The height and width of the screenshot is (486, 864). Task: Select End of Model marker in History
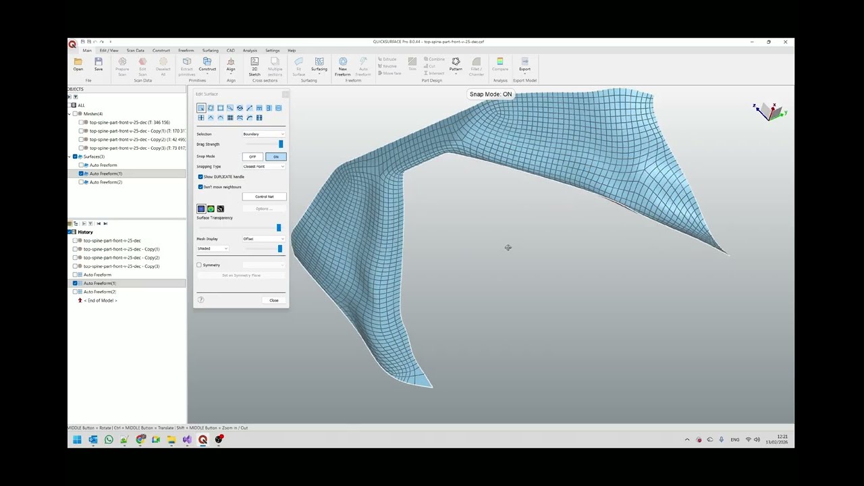coord(101,300)
